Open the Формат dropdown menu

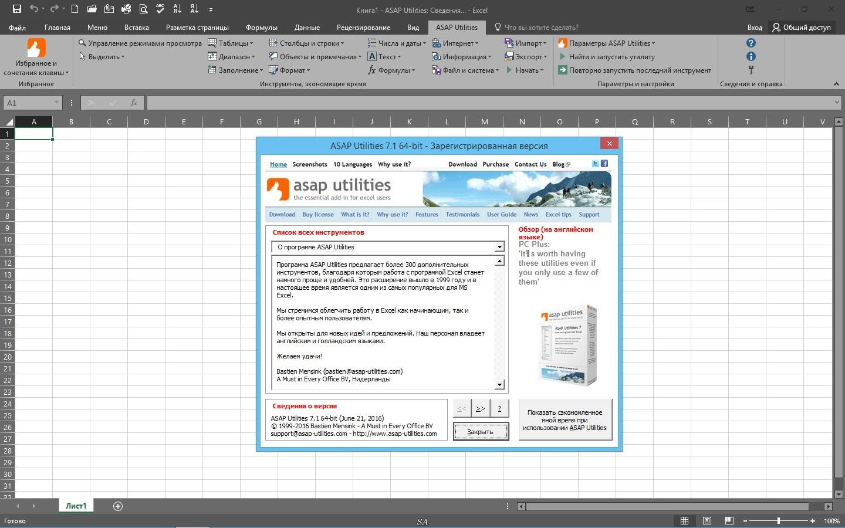(x=289, y=70)
